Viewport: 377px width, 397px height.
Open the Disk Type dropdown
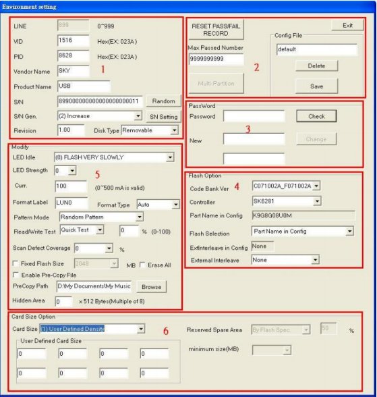[174, 130]
